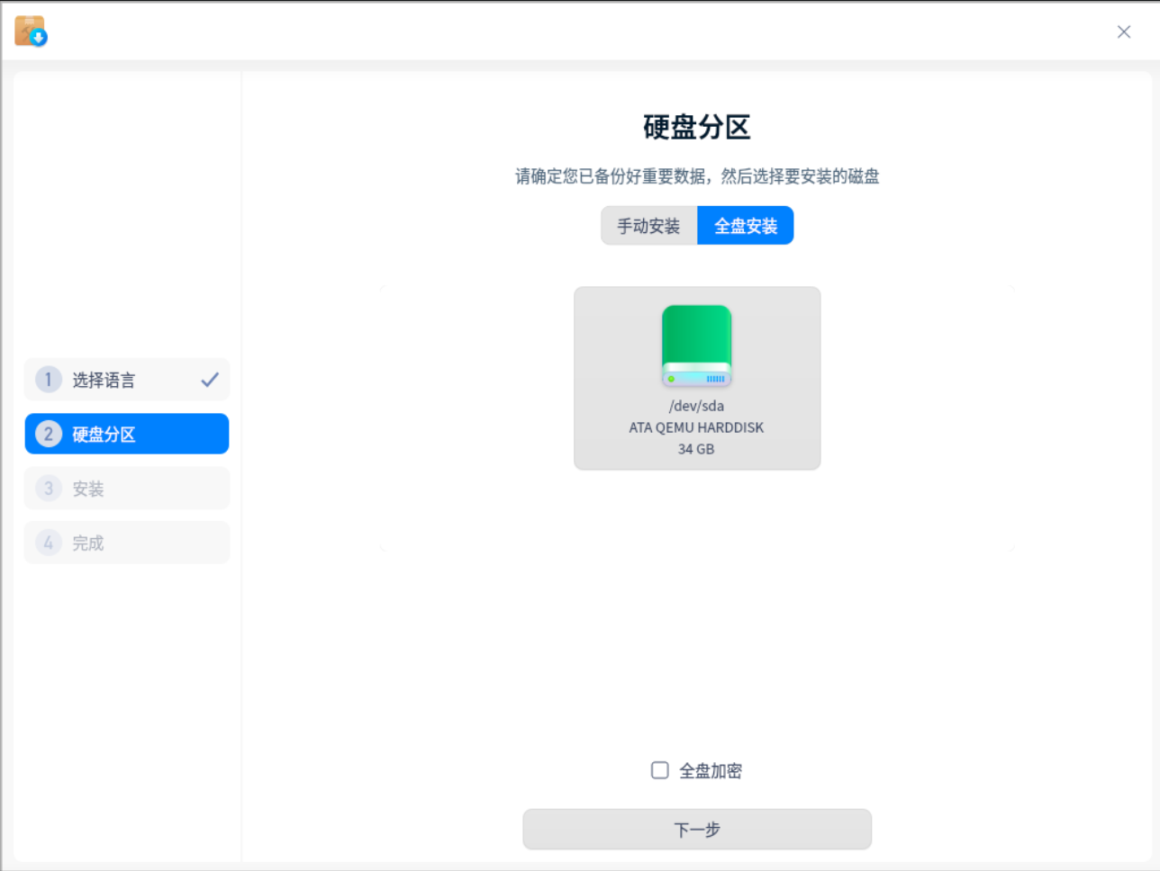Screen dimensions: 1160x871
Task: Uncheck the encryption checkbox if enabled
Action: [x=659, y=770]
